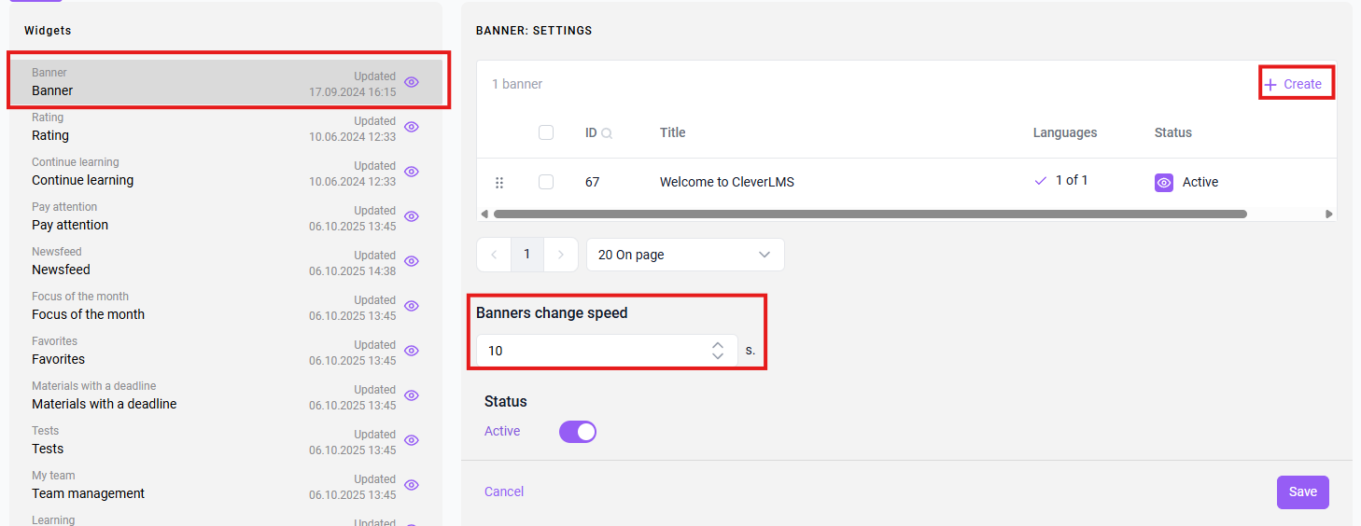Viewport: 1361px width, 526px height.
Task: Click the purple Active status eye icon
Action: 1164,183
